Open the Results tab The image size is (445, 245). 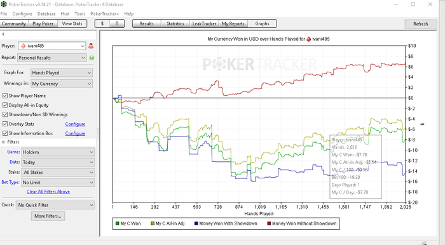[x=146, y=23]
